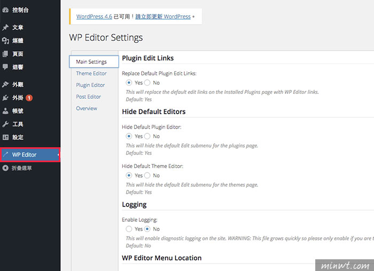Switch to the Main Settings tab
The width and height of the screenshot is (374, 271).
93,62
